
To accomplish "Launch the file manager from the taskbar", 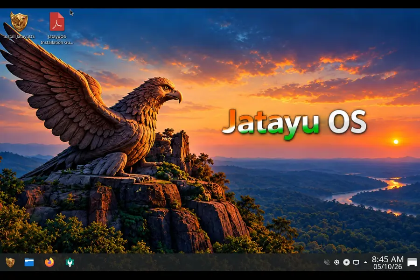I will click(29, 262).
